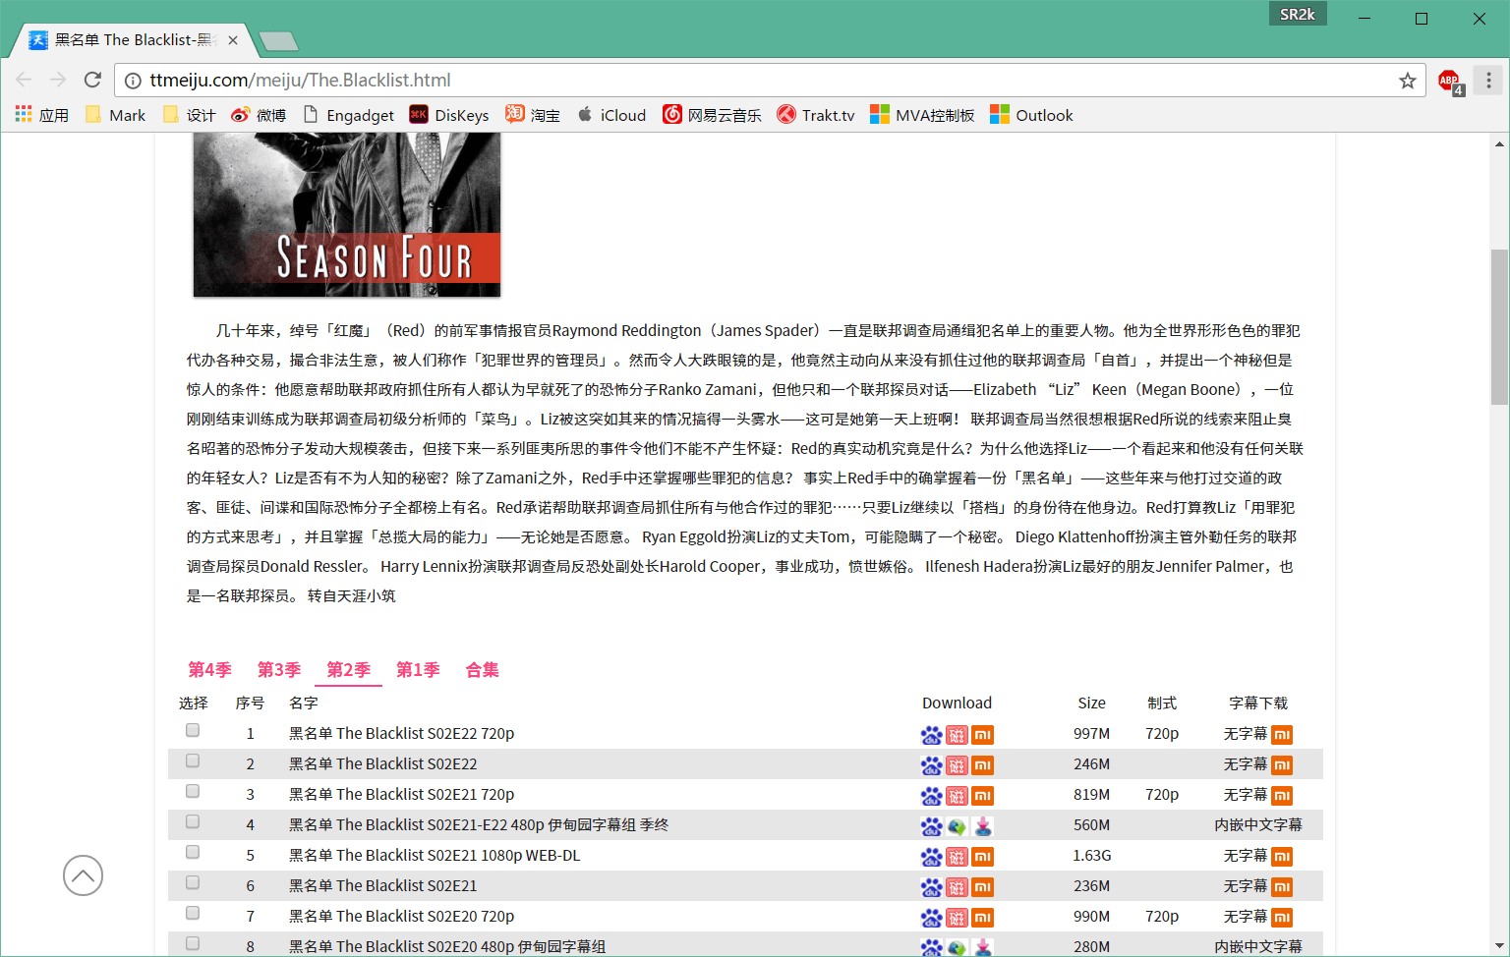The image size is (1510, 957).
Task: Open the Chrome three-dot menu
Action: 1488,81
